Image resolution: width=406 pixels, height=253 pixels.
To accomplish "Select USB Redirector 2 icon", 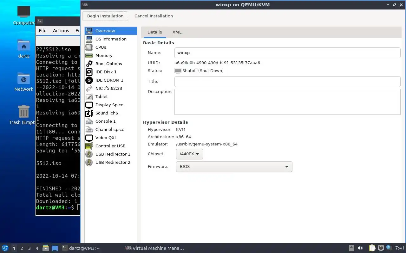I will pos(89,162).
